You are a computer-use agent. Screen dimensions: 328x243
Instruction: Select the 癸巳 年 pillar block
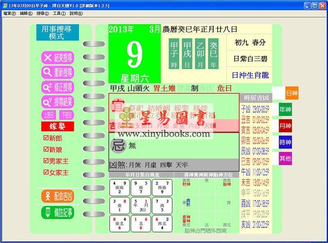(x=213, y=54)
